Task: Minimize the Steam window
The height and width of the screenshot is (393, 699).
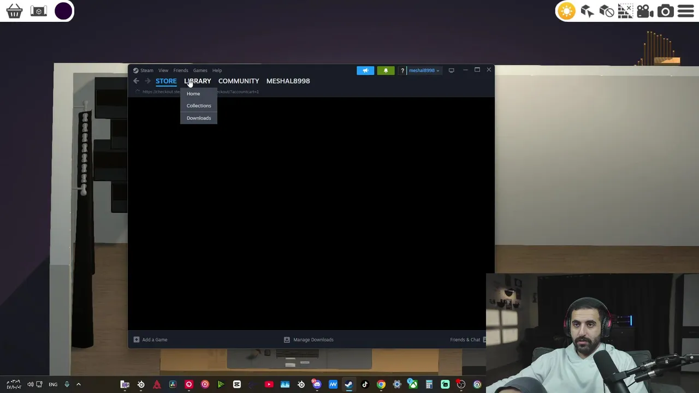Action: coord(465,70)
